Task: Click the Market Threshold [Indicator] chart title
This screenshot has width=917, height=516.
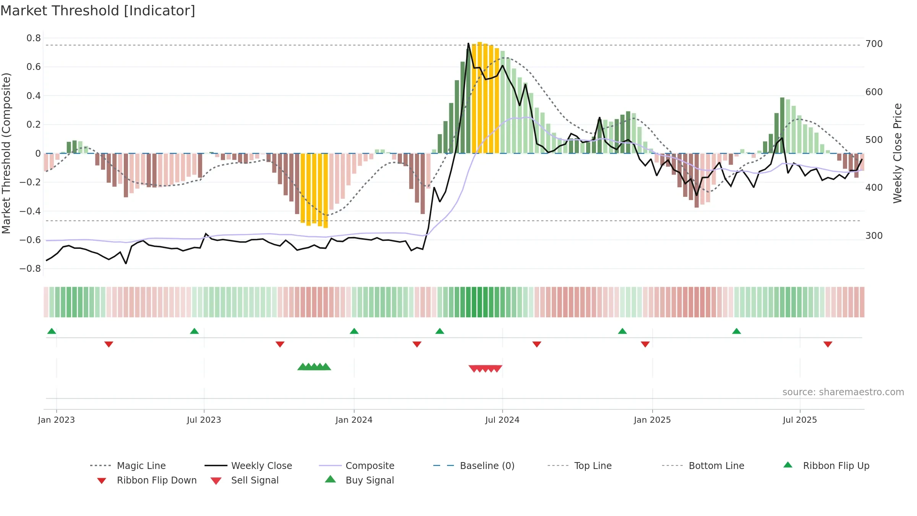Action: click(98, 11)
